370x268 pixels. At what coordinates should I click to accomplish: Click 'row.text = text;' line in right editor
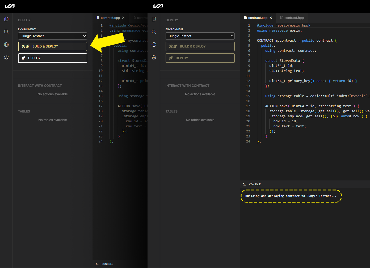(x=289, y=126)
